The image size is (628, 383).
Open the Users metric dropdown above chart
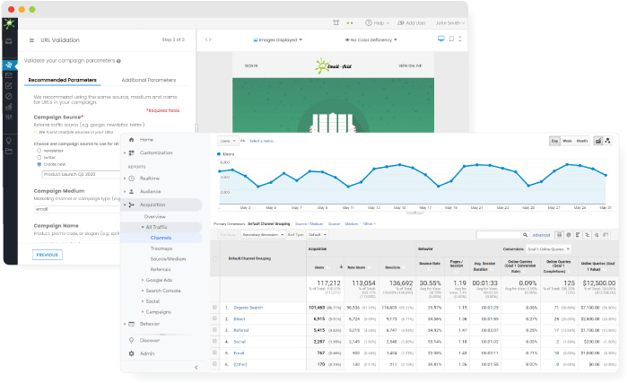coord(228,141)
